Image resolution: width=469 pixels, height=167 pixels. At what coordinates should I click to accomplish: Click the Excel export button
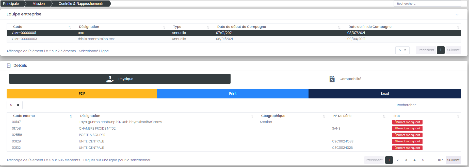coord(384,94)
